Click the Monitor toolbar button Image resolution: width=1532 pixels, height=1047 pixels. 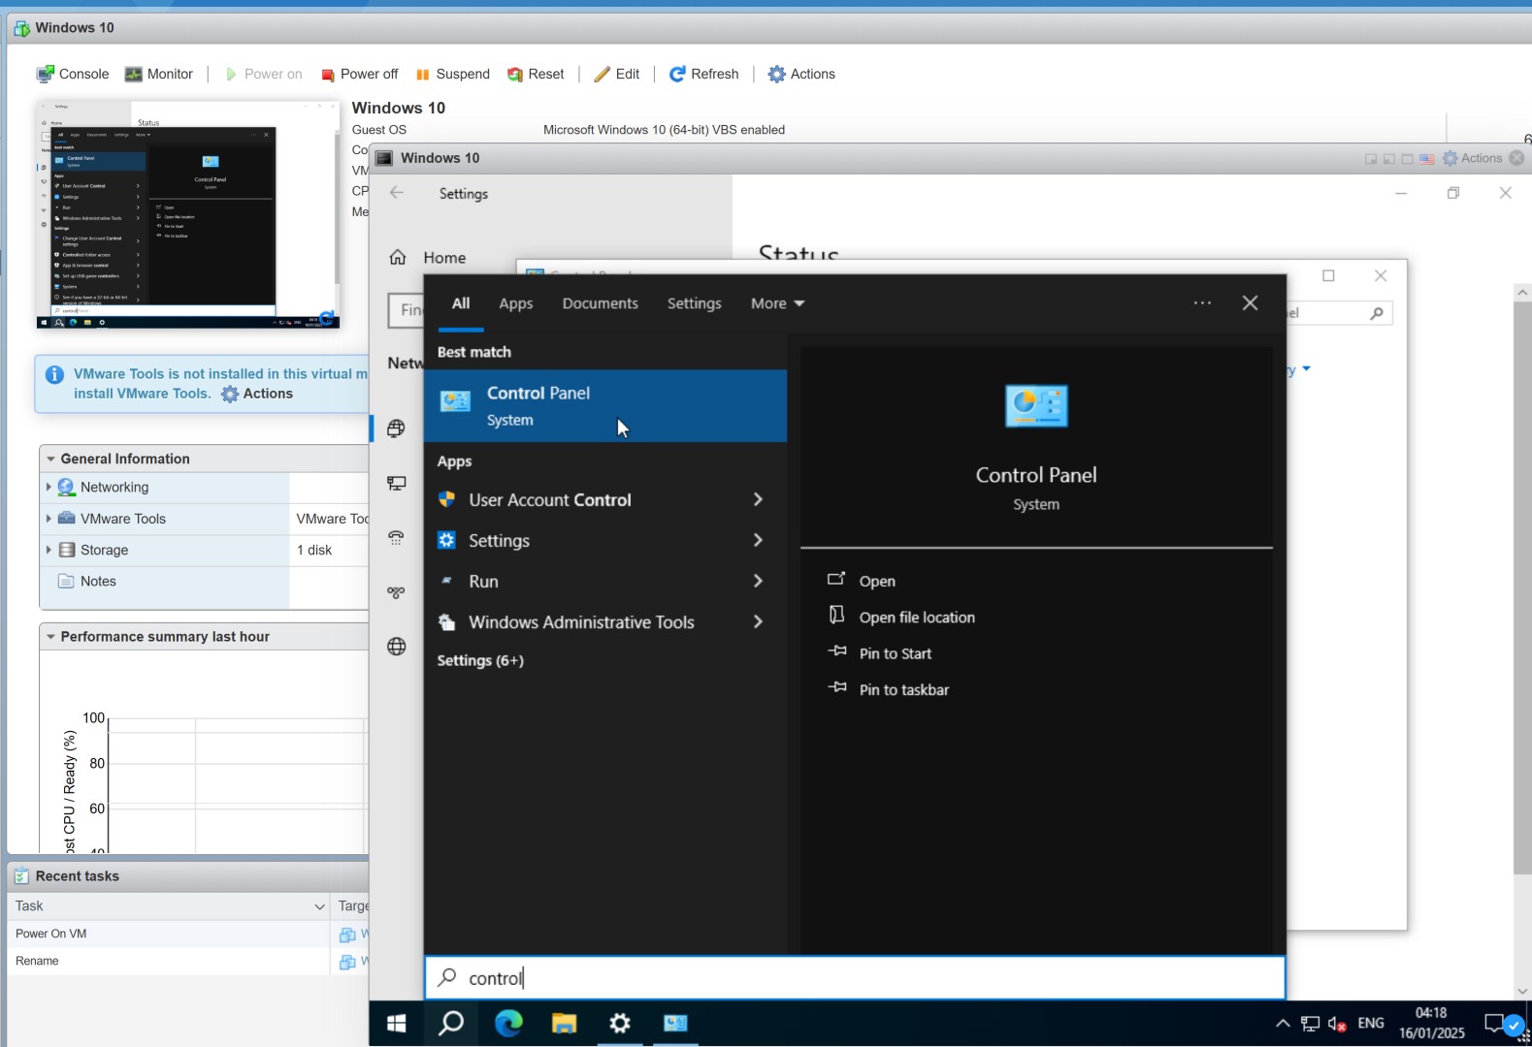[159, 74]
